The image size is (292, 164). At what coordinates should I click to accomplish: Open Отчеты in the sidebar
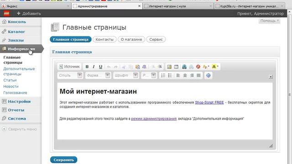(16, 110)
